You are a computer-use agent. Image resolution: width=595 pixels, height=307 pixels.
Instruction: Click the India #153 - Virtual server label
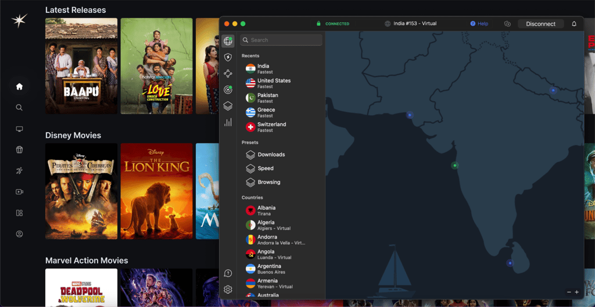coord(415,24)
